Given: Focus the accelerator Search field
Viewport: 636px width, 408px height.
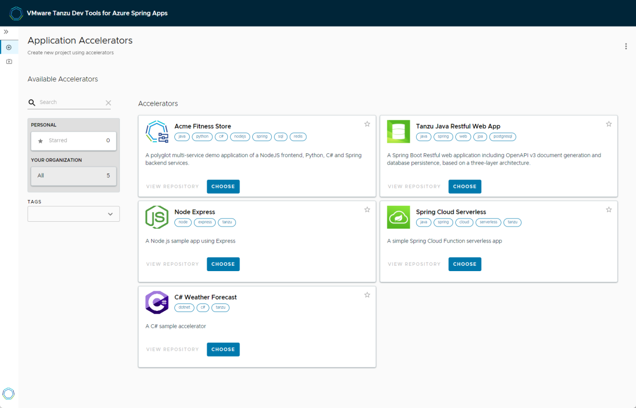Looking at the screenshot, I should [70, 102].
